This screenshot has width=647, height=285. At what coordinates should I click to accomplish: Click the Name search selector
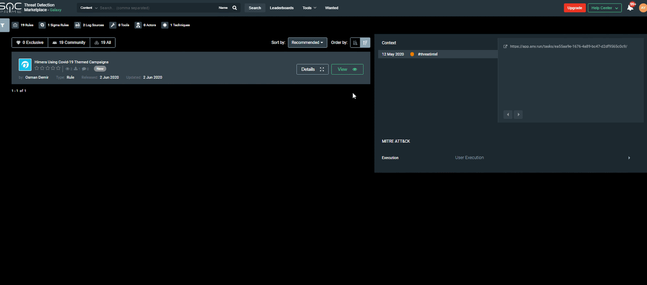(223, 8)
